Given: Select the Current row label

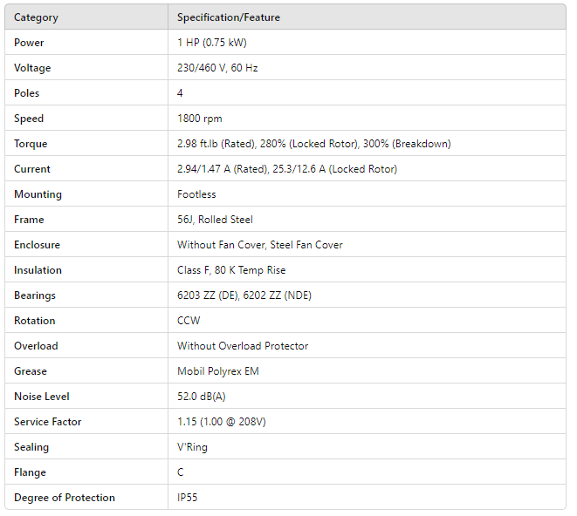Looking at the screenshot, I should 32,169.
